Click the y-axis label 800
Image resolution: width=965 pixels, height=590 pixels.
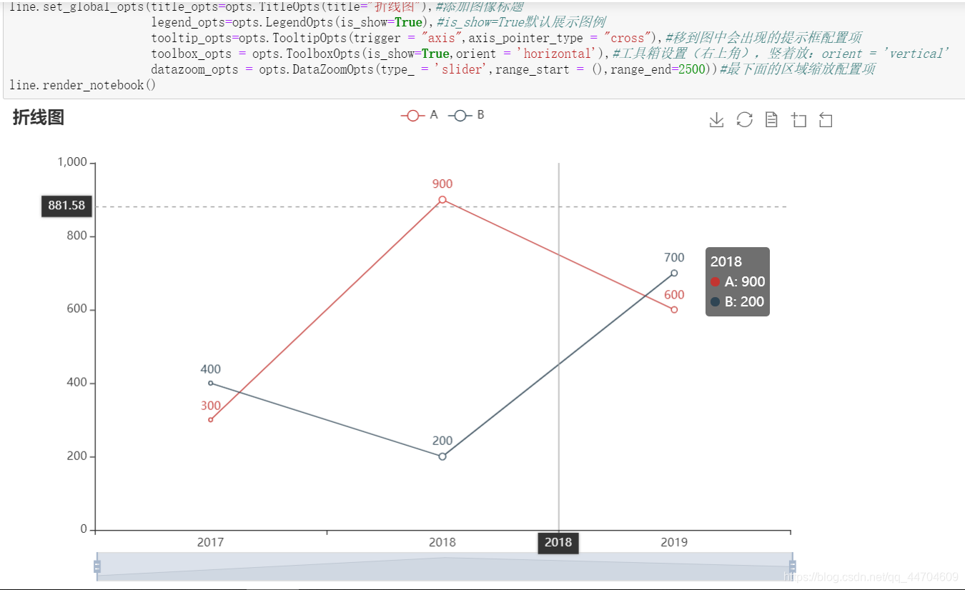pos(78,236)
